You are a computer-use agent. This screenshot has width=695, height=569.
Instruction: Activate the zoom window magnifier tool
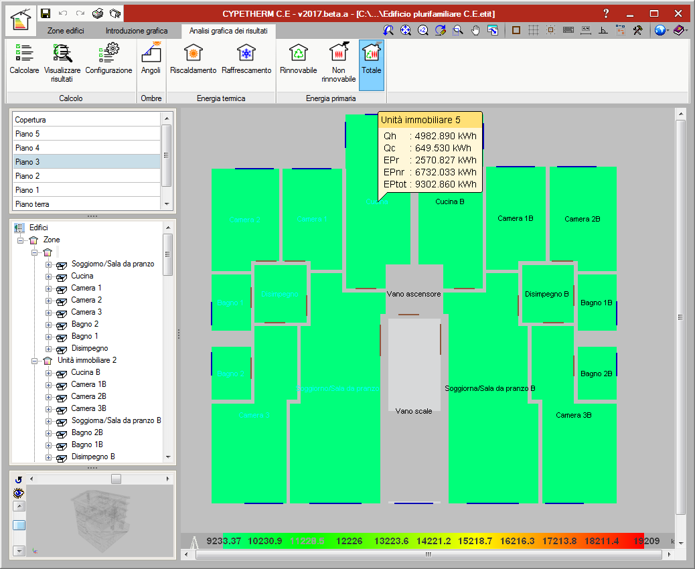[458, 30]
